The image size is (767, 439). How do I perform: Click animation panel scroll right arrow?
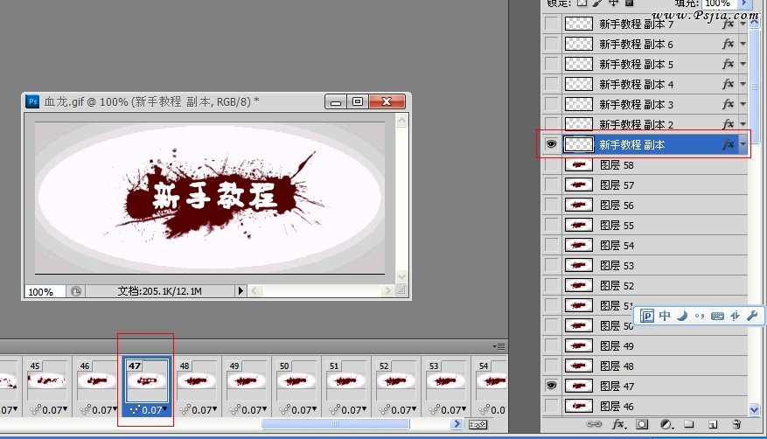(457, 424)
